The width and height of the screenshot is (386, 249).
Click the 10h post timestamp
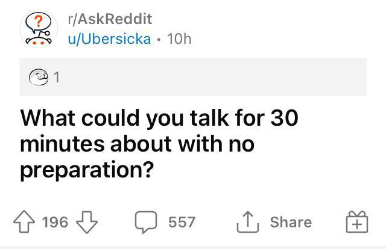tap(178, 38)
